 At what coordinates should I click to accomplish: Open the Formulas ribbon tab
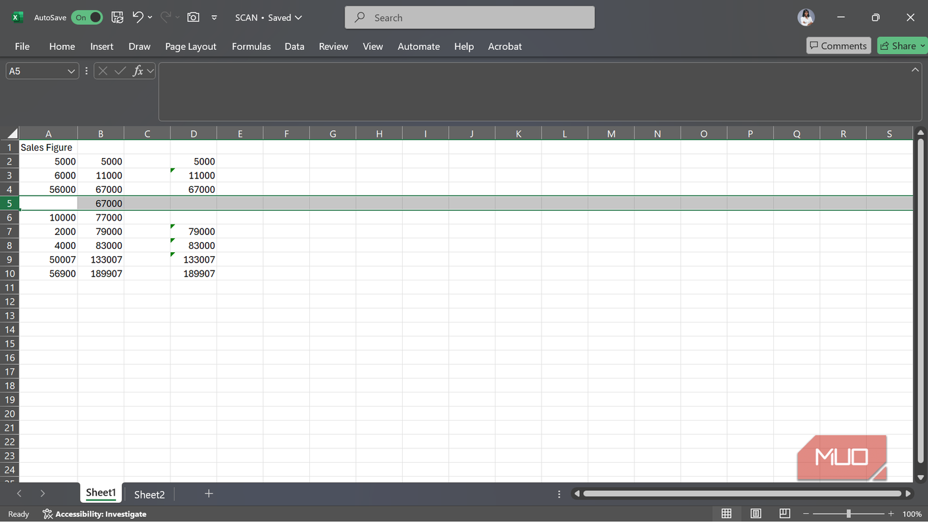[251, 46]
